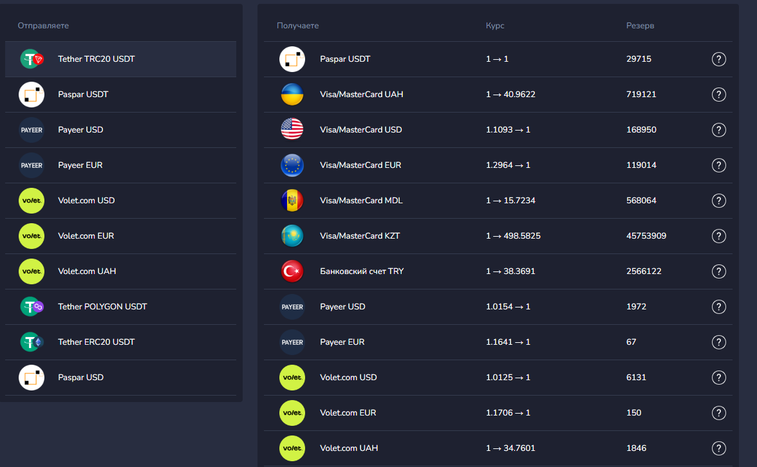Open help icon for Paspar USDT receive row
This screenshot has width=757, height=467.
719,59
